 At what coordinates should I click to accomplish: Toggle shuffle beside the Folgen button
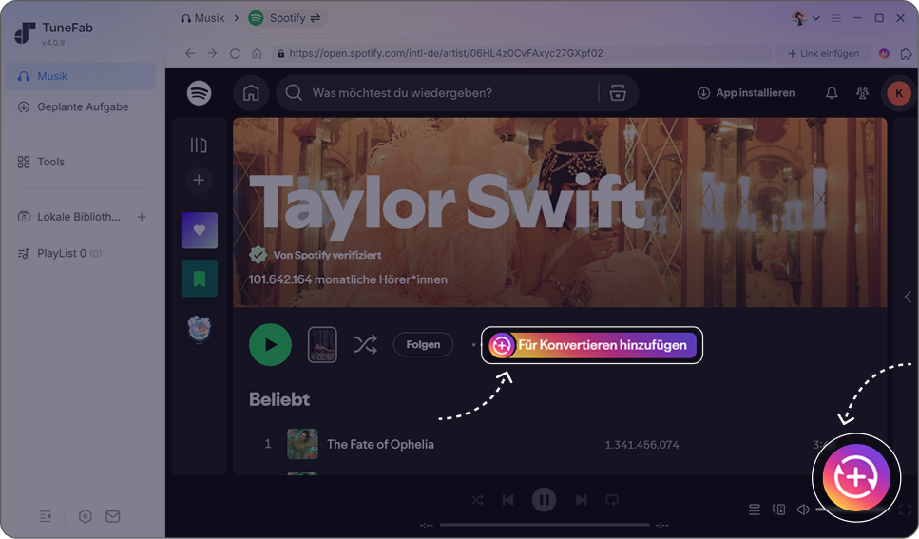point(365,345)
